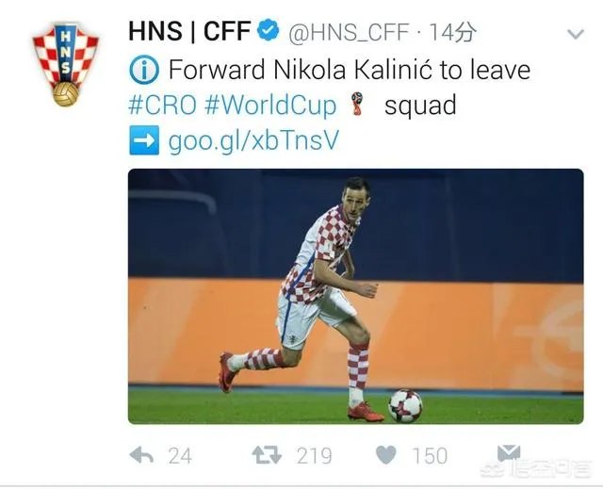View the footballer photo full size

[x=356, y=297]
